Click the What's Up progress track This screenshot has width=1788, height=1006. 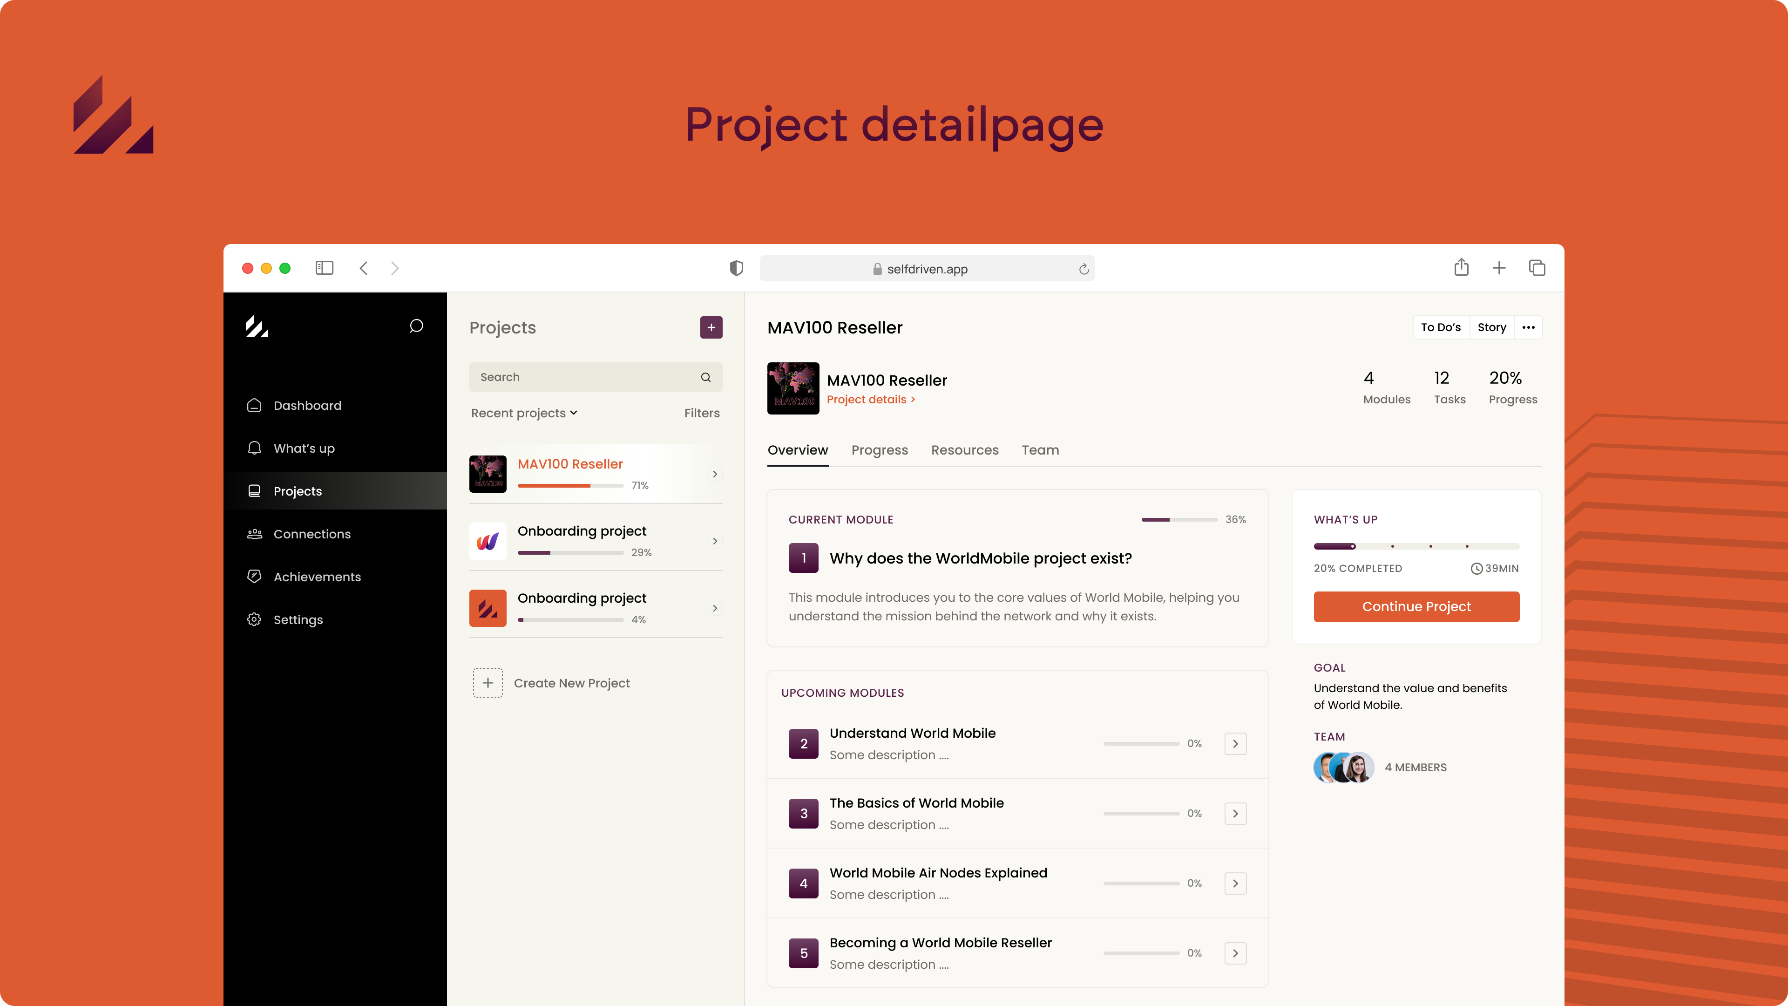(x=1416, y=546)
